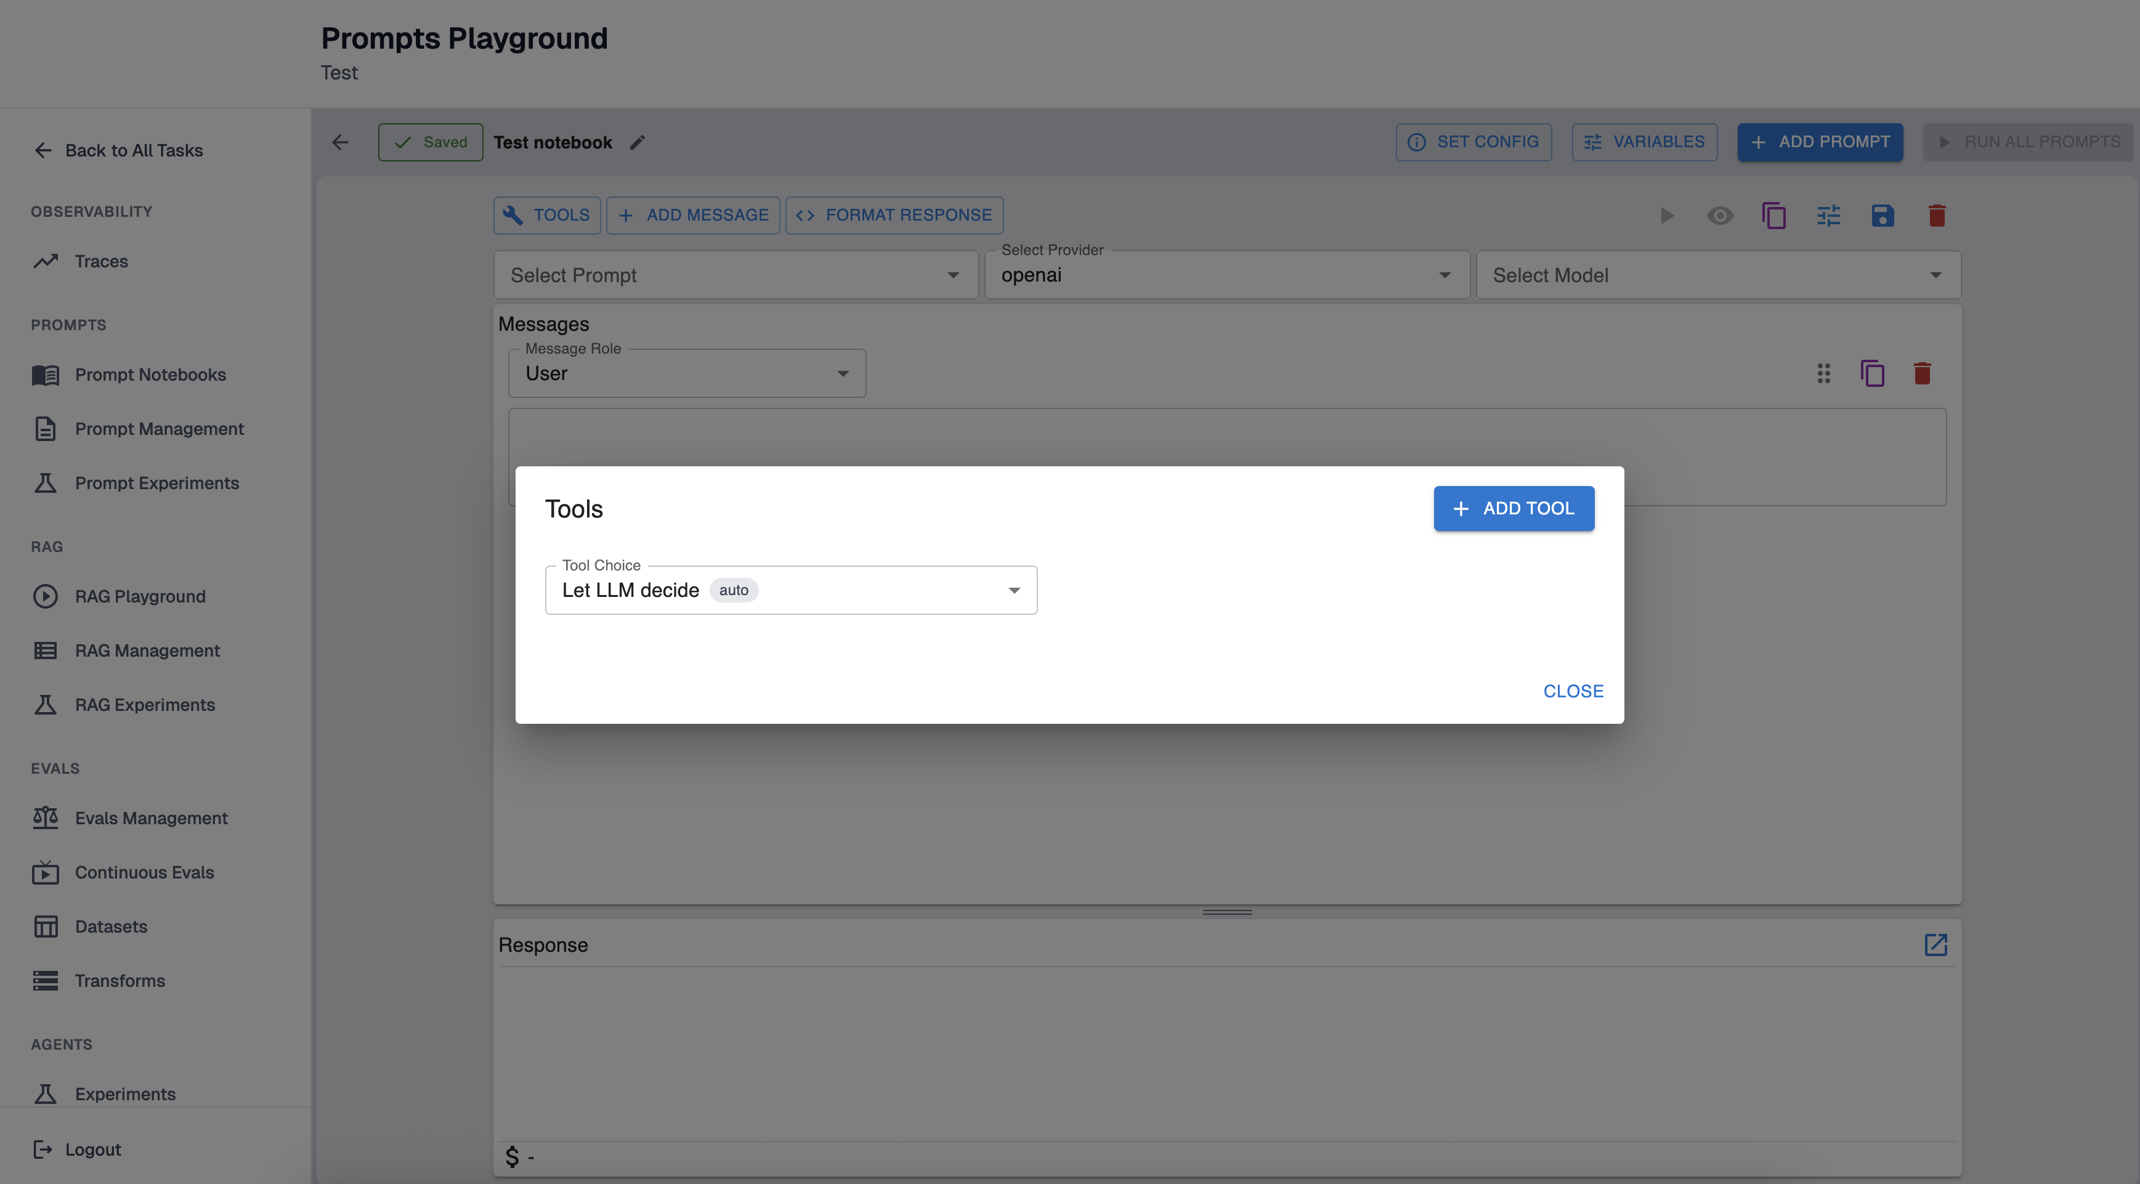The width and height of the screenshot is (2140, 1184).
Task: Click the Add Tool button
Action: pyautogui.click(x=1513, y=508)
